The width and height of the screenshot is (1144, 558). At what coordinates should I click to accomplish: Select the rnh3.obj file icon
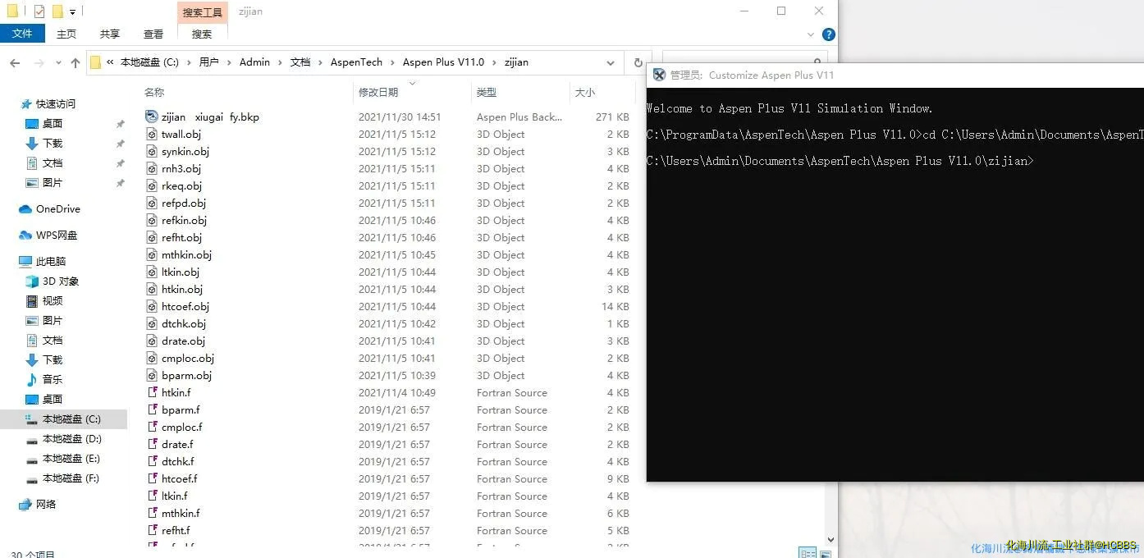click(x=152, y=168)
